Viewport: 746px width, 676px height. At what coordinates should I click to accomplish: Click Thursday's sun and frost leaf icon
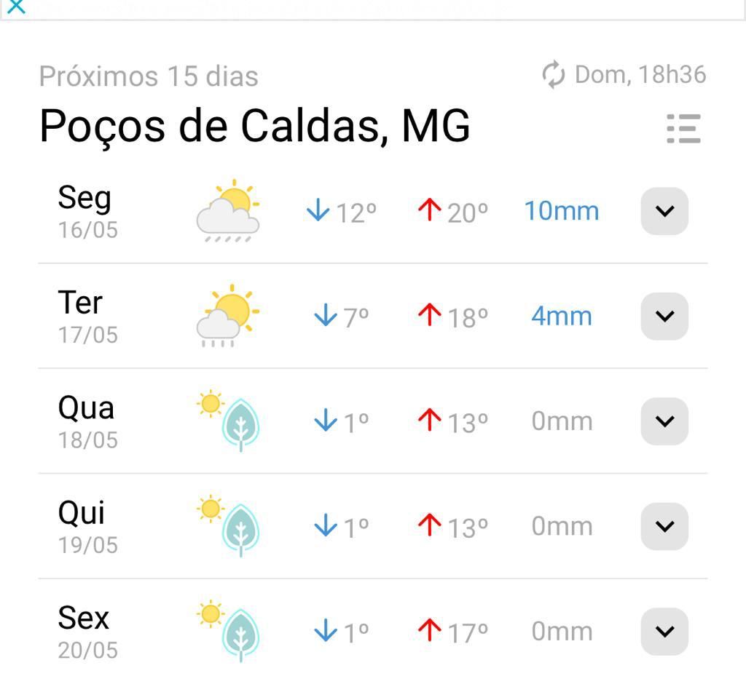228,526
